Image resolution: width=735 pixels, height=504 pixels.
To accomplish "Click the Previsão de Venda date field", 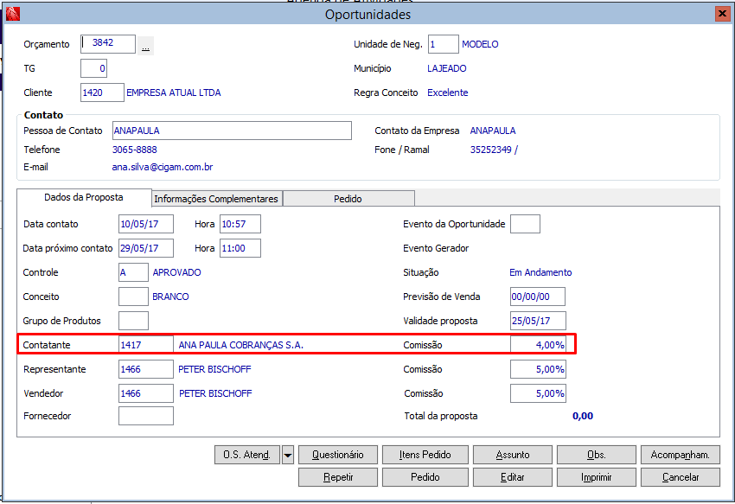I will click(538, 297).
